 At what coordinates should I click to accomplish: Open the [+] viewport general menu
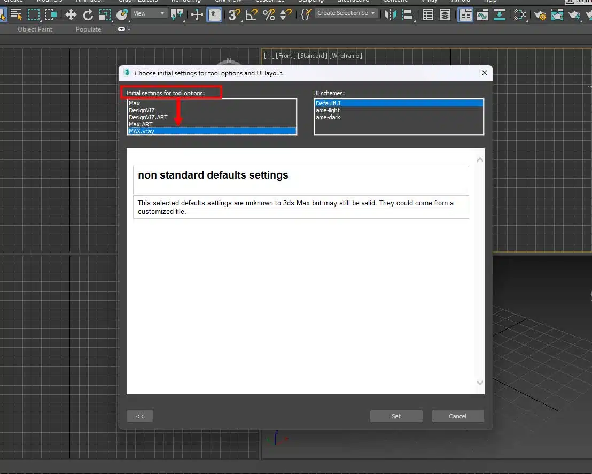click(269, 56)
